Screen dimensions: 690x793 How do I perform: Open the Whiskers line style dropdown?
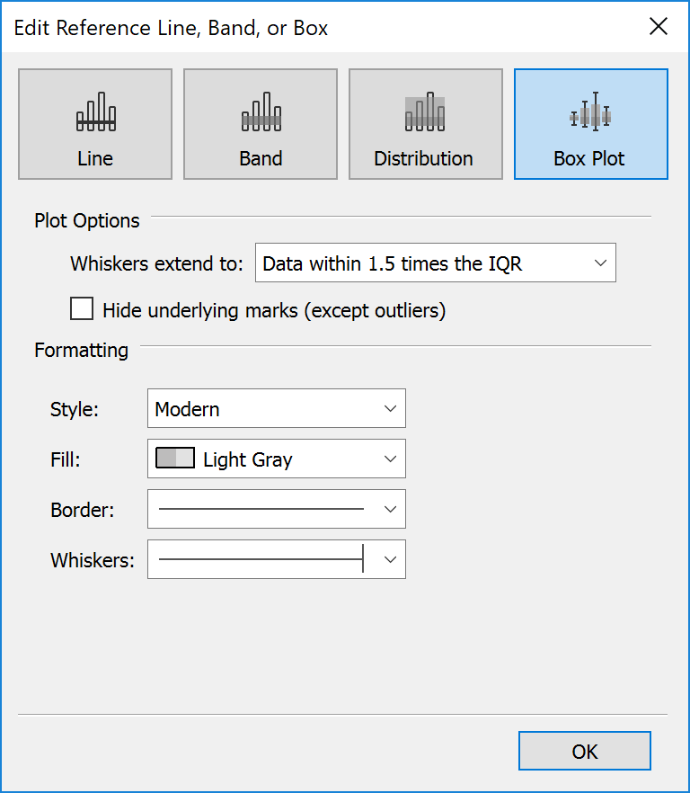click(277, 559)
